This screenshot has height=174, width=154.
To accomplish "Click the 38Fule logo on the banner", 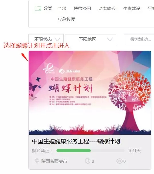I will (69, 71).
